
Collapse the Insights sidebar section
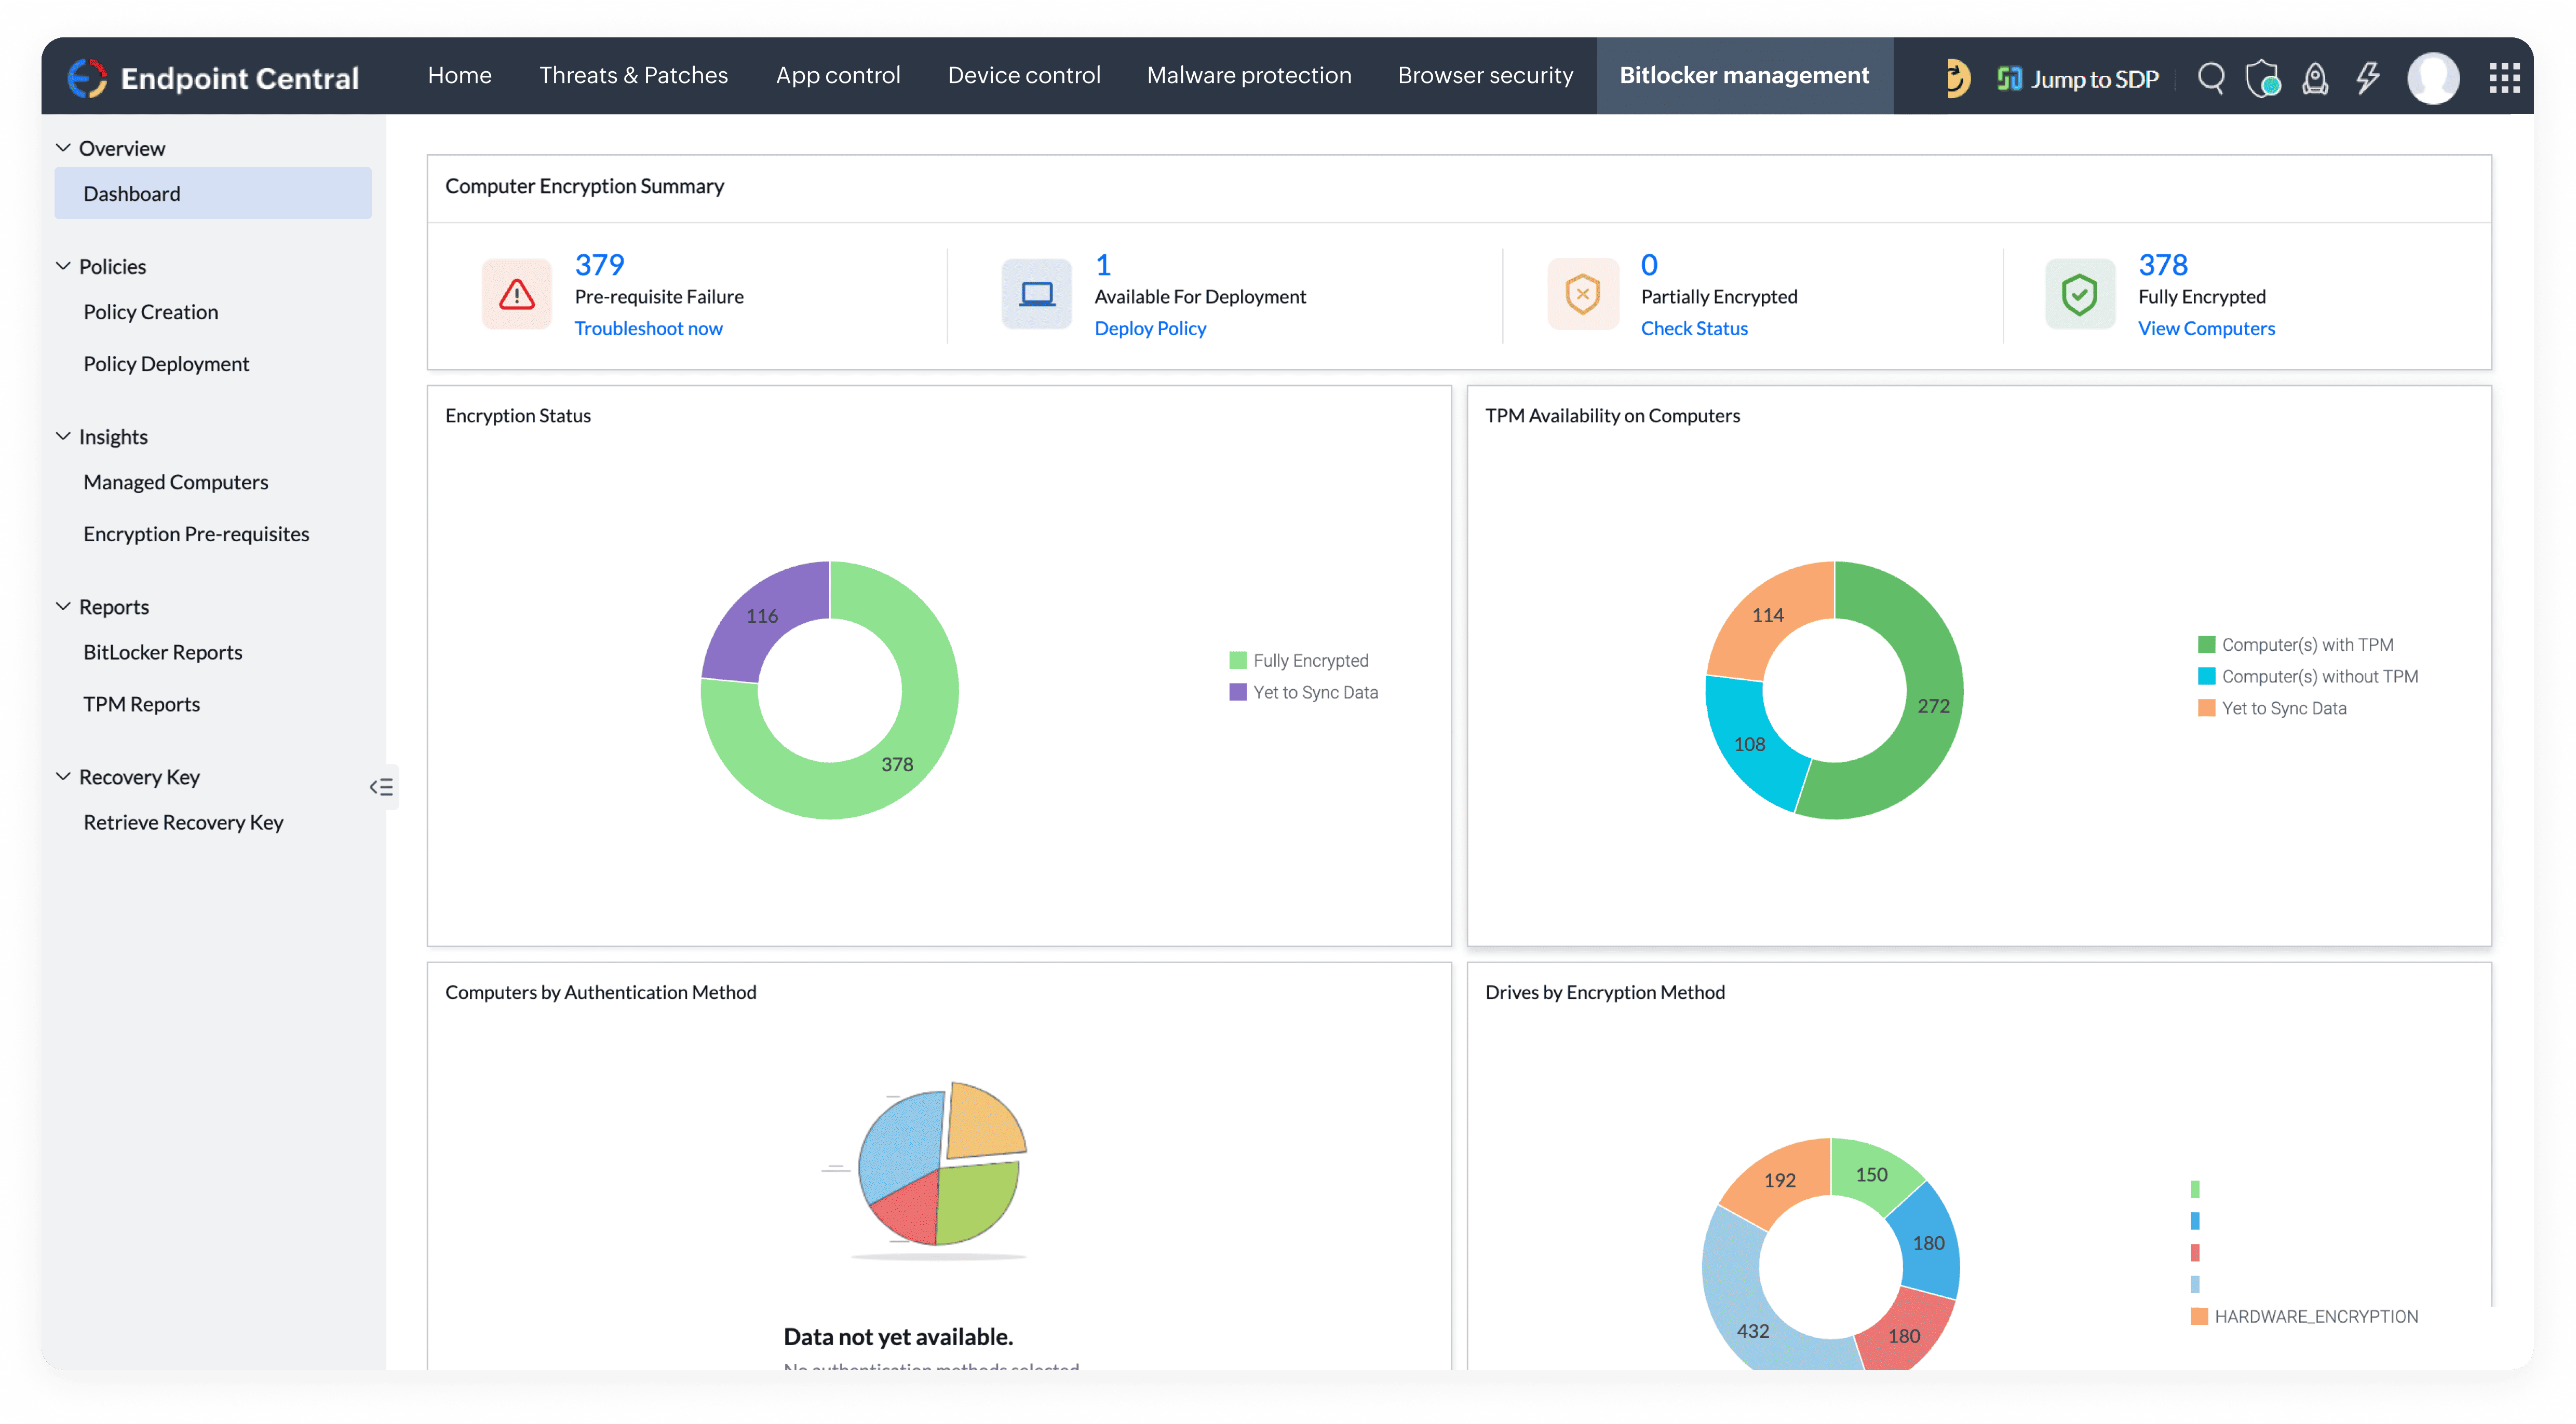63,436
